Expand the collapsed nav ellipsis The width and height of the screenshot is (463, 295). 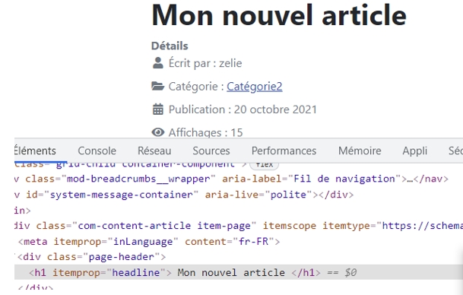coord(410,179)
